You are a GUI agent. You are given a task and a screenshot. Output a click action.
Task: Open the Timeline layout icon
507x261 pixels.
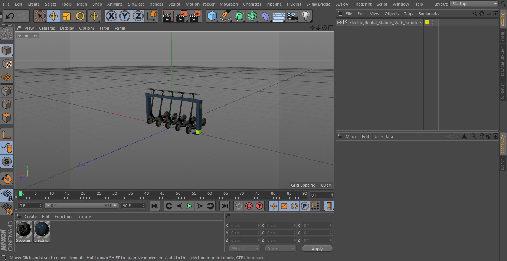point(329,206)
